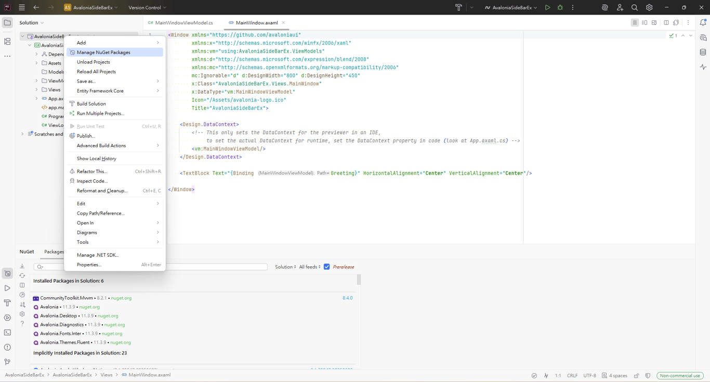Open the Database tool window icon
This screenshot has height=382, width=710.
click(x=703, y=52)
